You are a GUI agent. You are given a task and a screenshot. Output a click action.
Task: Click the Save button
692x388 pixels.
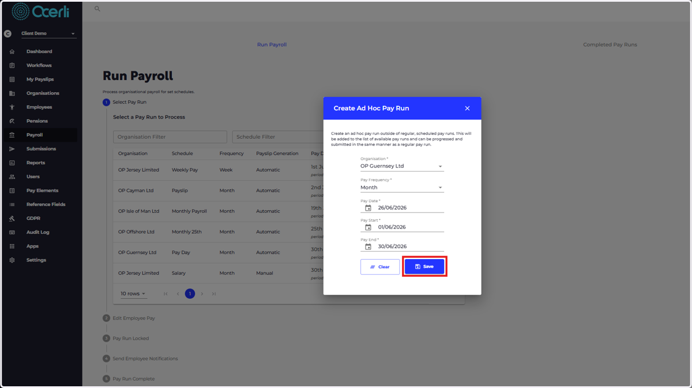424,267
